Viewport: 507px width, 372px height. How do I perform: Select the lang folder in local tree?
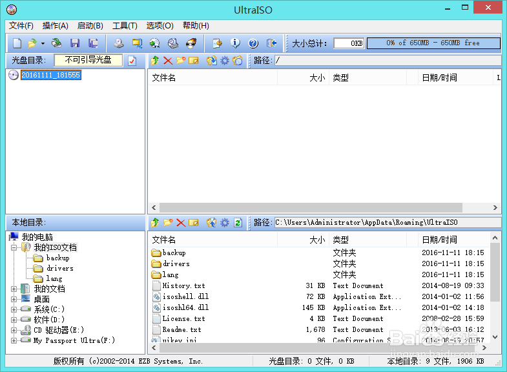(54, 278)
